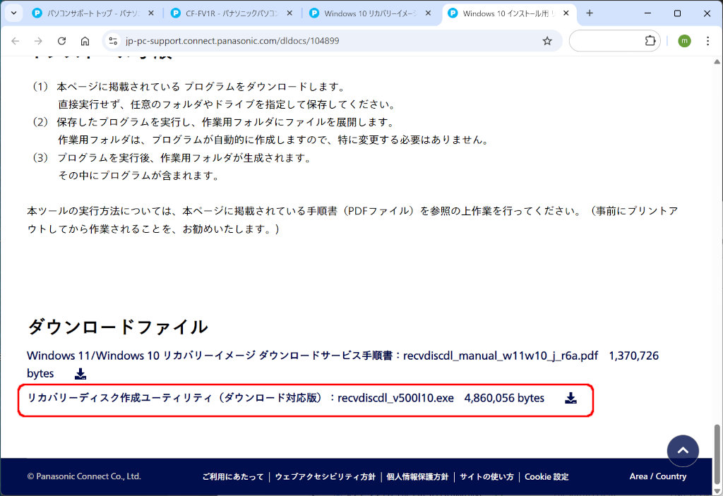Click the page vertical scrollbar thumb
Image resolution: width=723 pixels, height=496 pixels.
717,454
